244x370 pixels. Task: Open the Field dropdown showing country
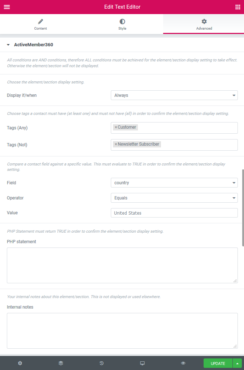pos(174,182)
